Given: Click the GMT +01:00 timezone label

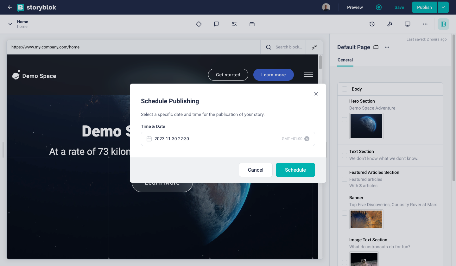Looking at the screenshot, I should [292, 139].
